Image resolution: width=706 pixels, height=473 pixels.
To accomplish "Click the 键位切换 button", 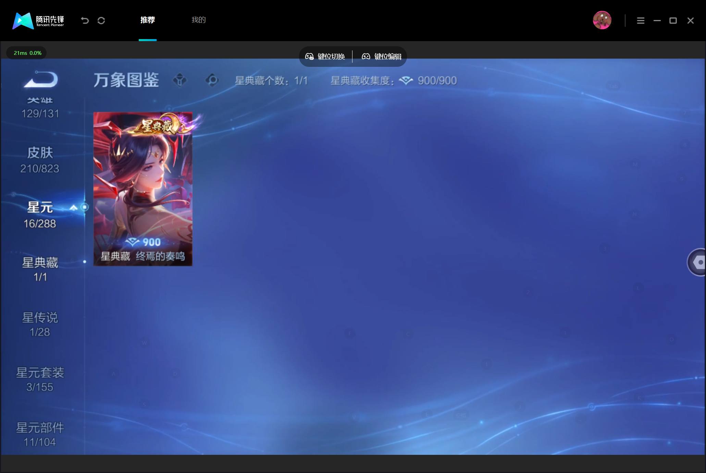I will click(325, 57).
